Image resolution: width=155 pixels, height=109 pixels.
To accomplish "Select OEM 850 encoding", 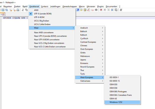I will point(122,85).
